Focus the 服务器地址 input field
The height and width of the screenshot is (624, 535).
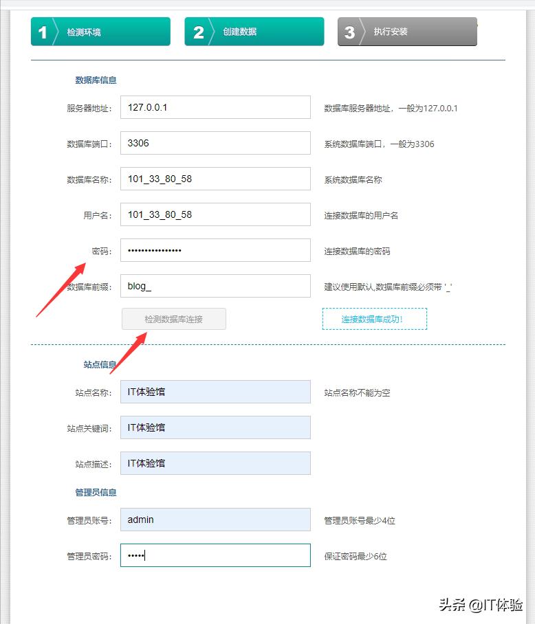(x=215, y=107)
